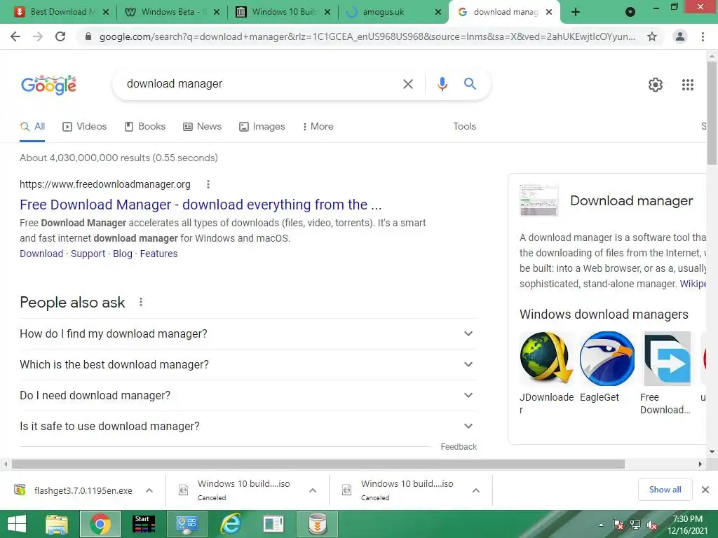This screenshot has width=718, height=538.
Task: Click the browser forward arrow
Action: [38, 36]
